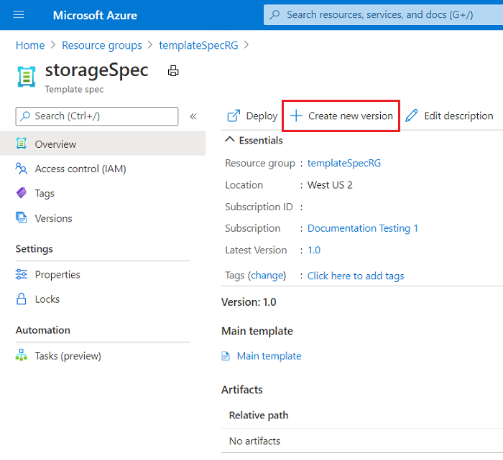Click the Edit description pencil icon

click(x=412, y=116)
